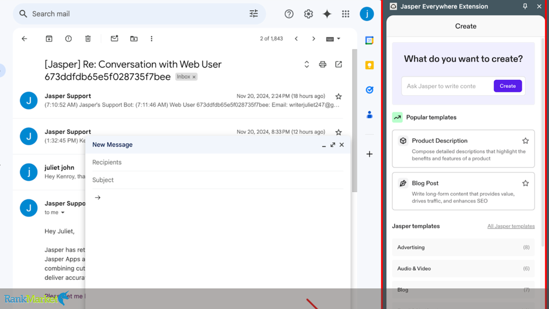Screen dimensions: 549x309
Task: Open Gmail Support help icon
Action: pyautogui.click(x=289, y=14)
